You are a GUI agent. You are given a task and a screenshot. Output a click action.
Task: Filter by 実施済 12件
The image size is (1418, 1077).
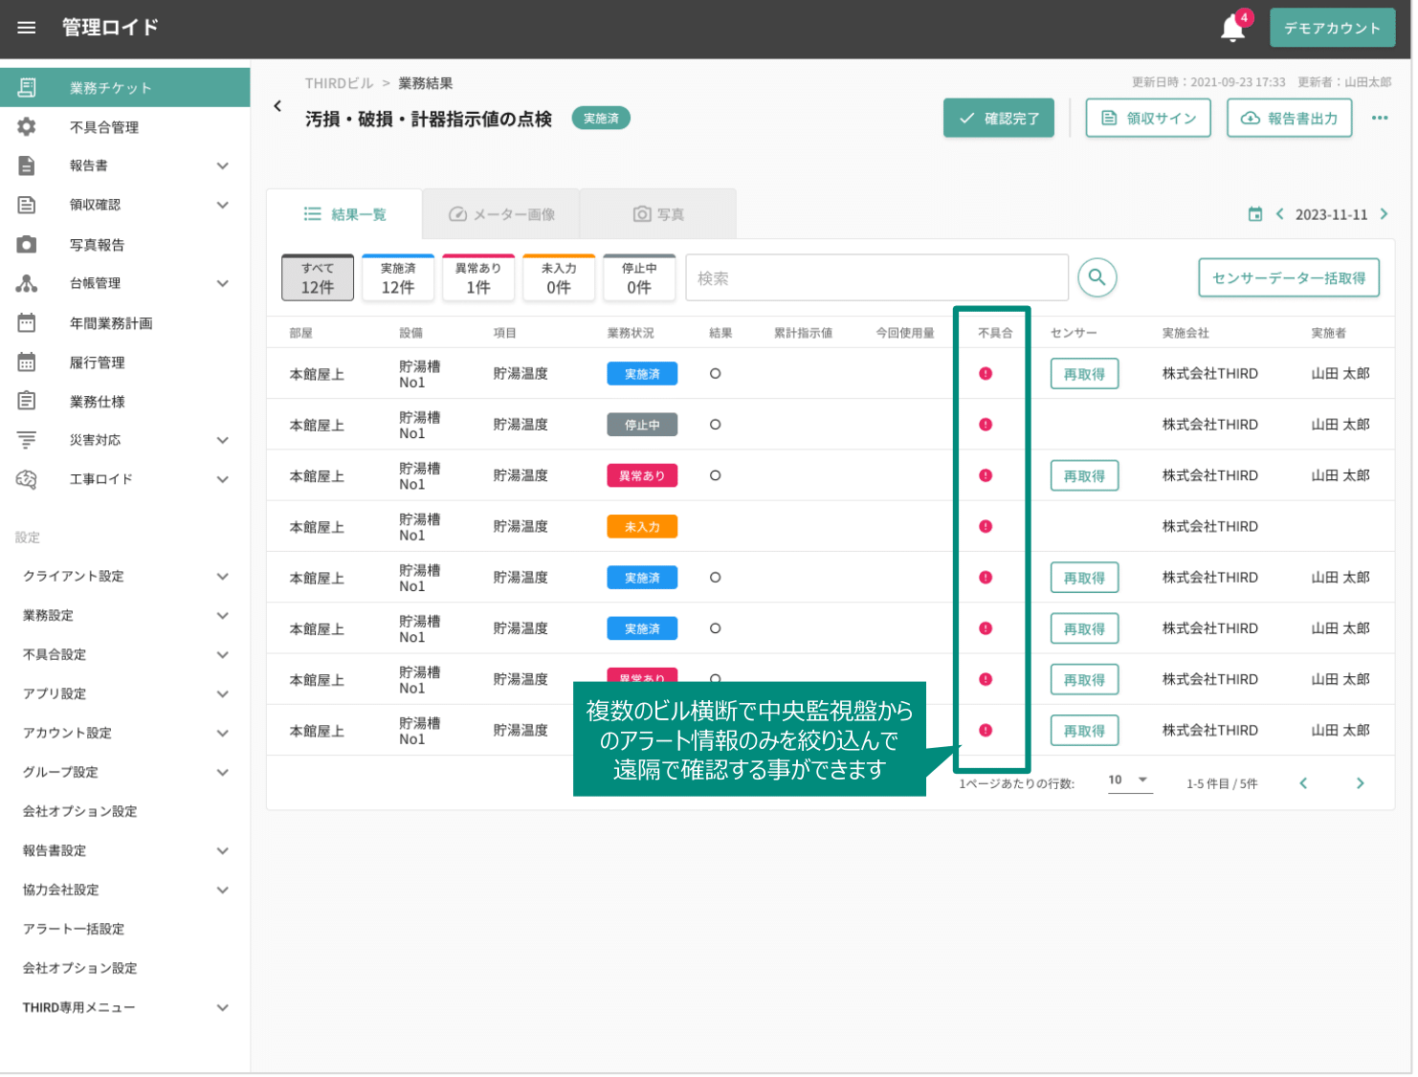[x=398, y=277]
